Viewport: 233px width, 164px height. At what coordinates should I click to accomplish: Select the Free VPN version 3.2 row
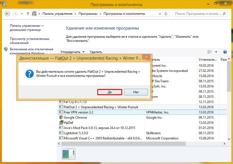(101, 112)
